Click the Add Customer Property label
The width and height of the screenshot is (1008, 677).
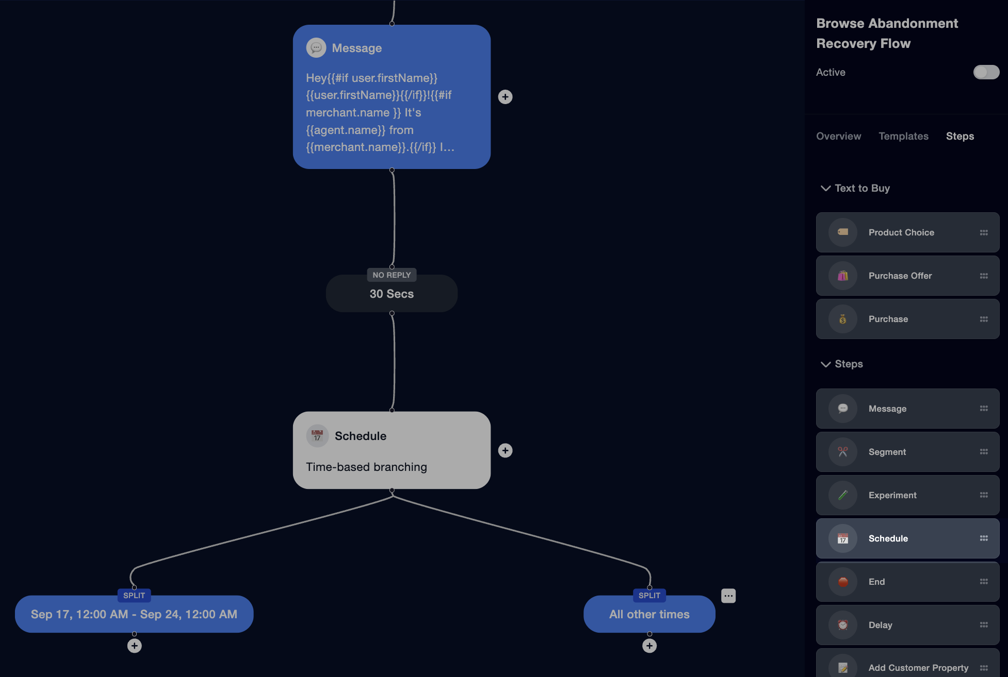coord(918,668)
